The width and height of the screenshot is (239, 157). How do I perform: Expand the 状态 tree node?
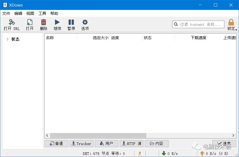click(8, 39)
